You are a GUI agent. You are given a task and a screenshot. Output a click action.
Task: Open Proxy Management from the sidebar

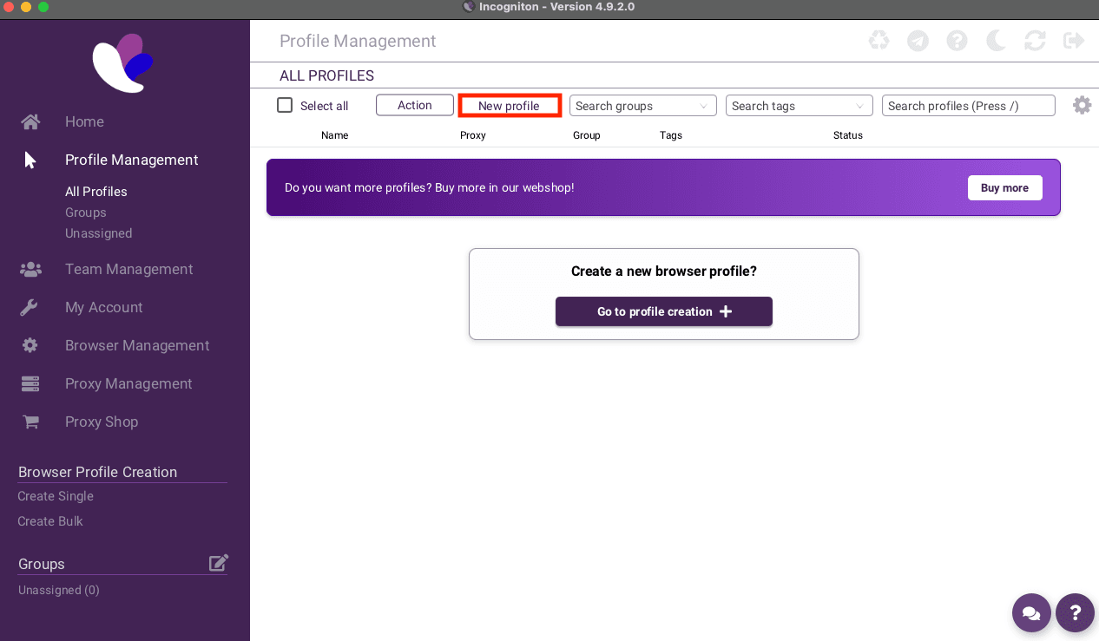pyautogui.click(x=128, y=383)
